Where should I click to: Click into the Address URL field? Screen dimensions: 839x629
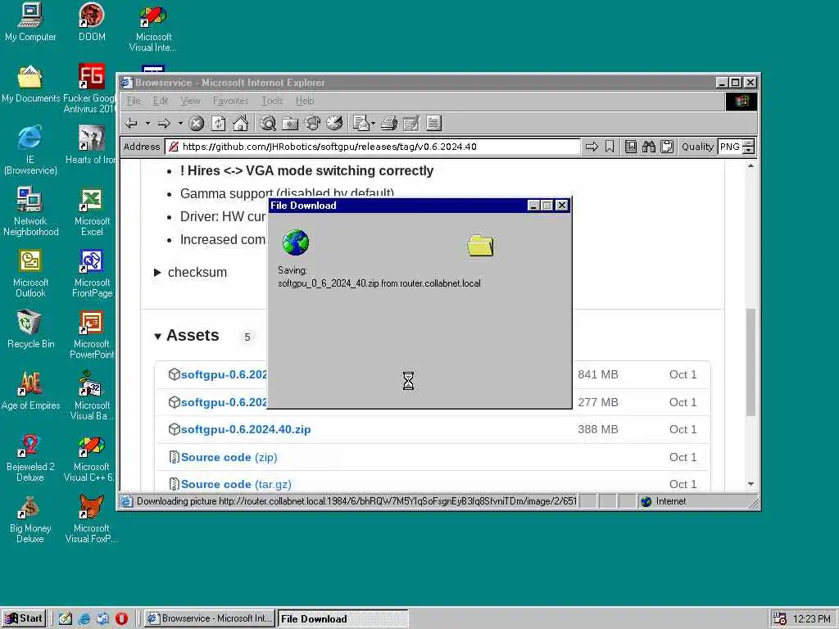point(373,147)
